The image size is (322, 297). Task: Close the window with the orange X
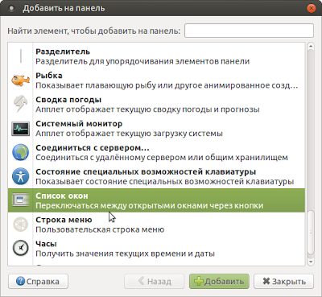click(312, 8)
